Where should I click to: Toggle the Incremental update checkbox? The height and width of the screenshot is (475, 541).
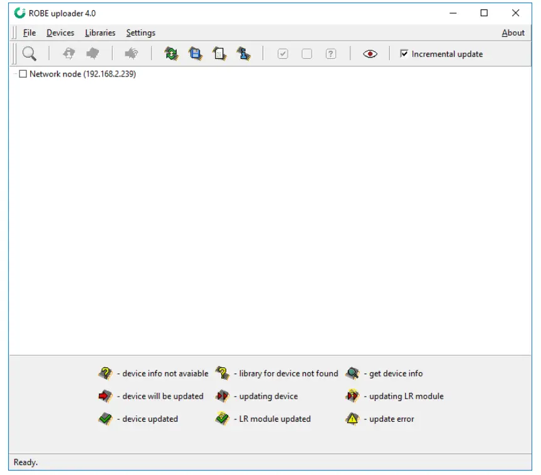coord(404,53)
